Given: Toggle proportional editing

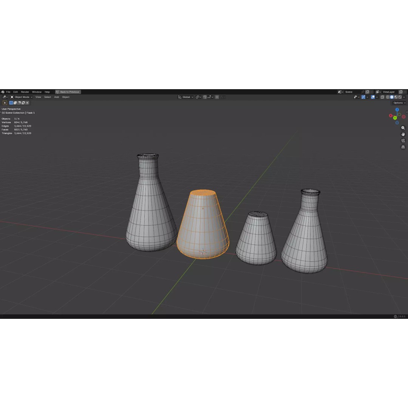Looking at the screenshot, I should pos(217,97).
